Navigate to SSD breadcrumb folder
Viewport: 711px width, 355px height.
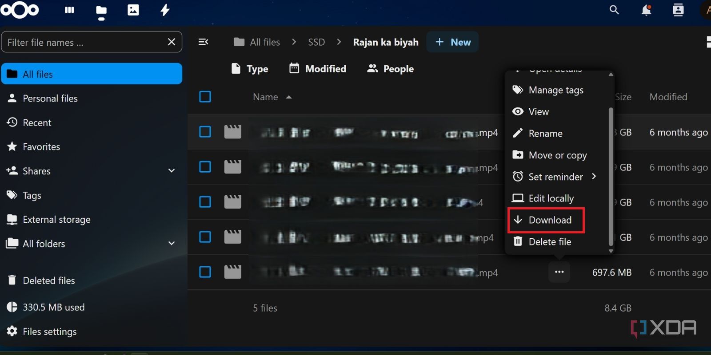click(x=316, y=42)
